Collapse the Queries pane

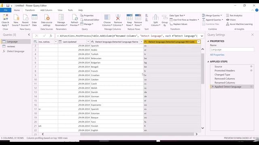[29, 35]
